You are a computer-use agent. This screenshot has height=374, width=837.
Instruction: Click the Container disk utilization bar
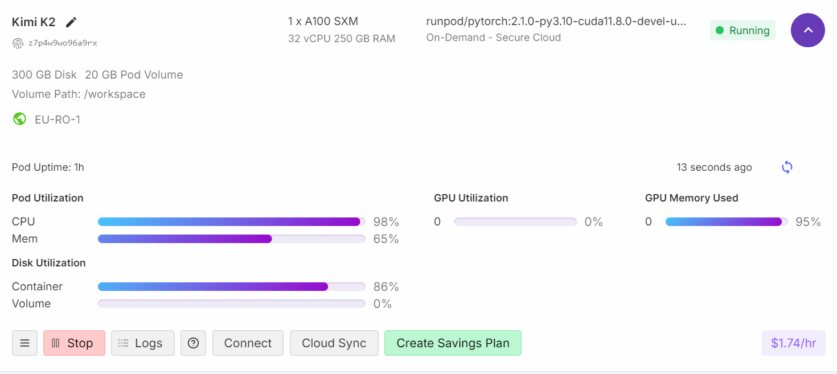click(x=232, y=287)
